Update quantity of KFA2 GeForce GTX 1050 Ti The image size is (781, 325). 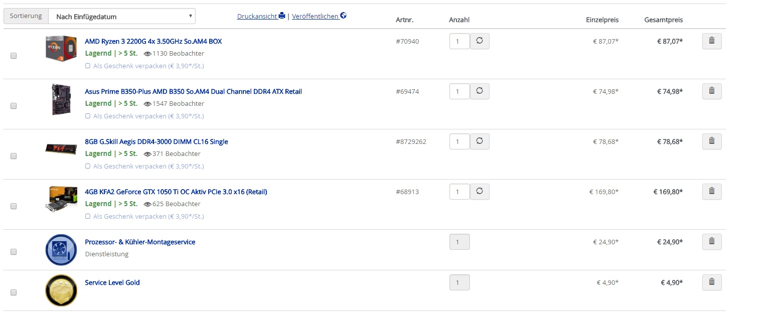coord(480,192)
